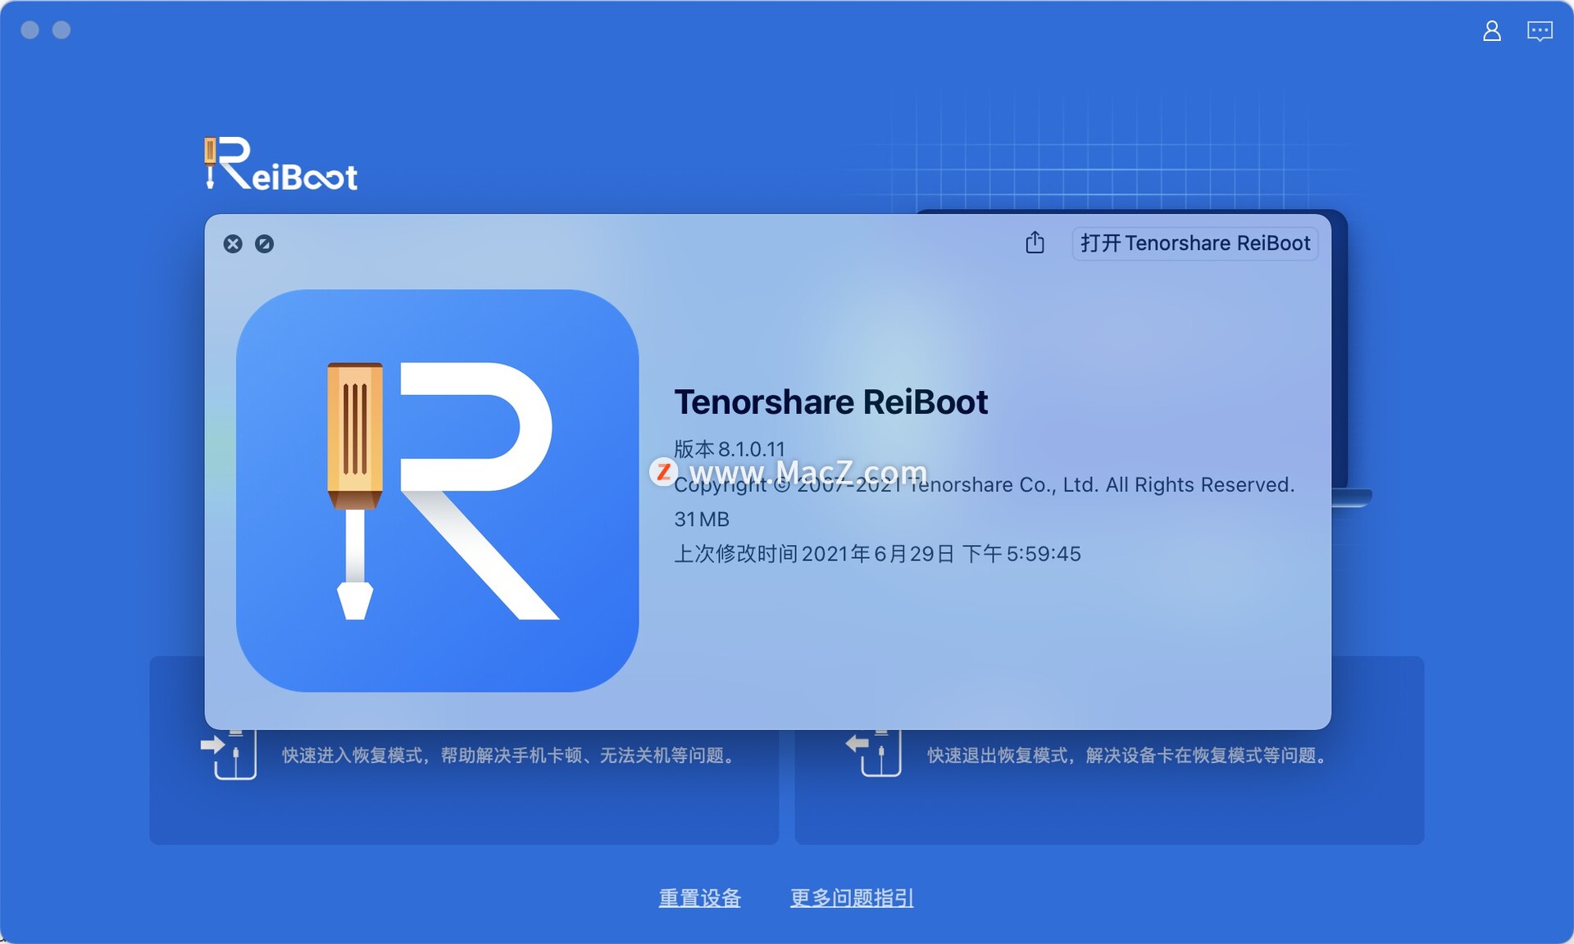Open the 更多问题指引 link
The height and width of the screenshot is (944, 1574).
tap(851, 898)
